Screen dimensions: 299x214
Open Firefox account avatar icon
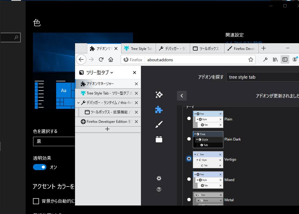click(295, 60)
